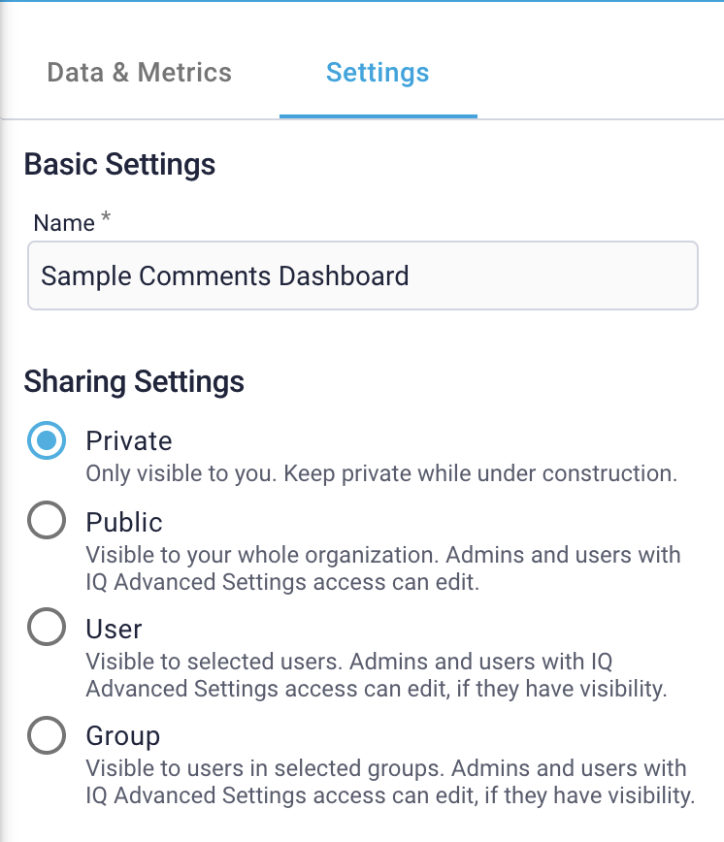Image resolution: width=724 pixels, height=842 pixels.
Task: Click the Name field label
Action: click(x=64, y=223)
